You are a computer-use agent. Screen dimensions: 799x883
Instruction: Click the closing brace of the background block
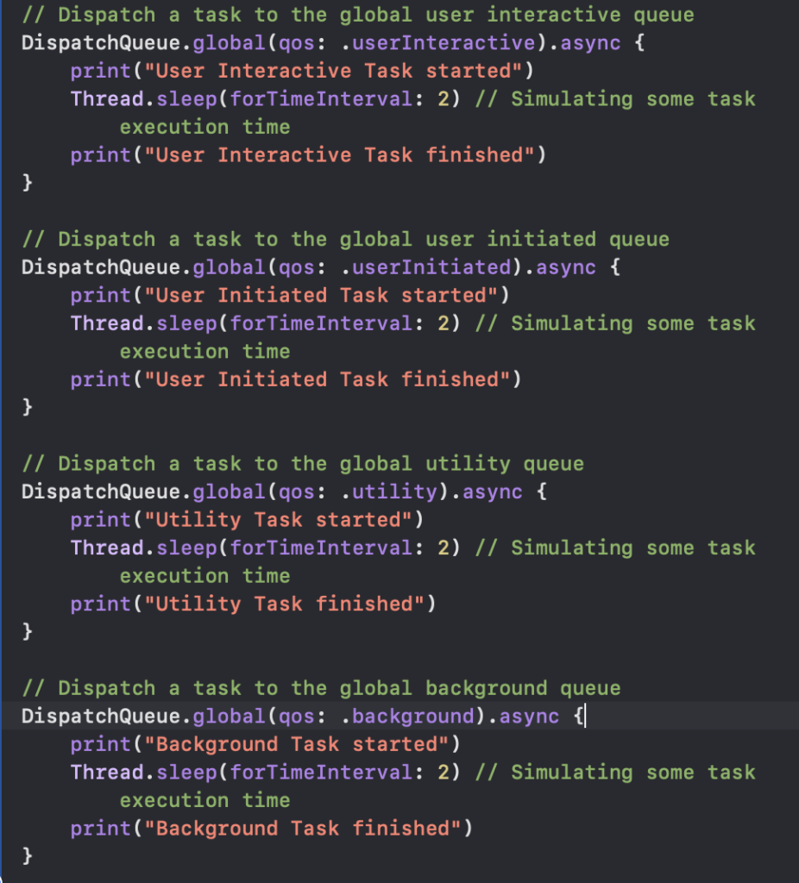point(27,856)
